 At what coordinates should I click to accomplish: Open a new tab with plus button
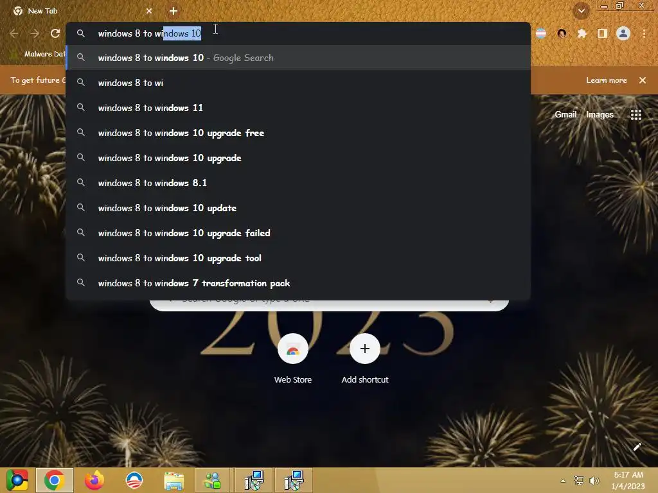point(173,11)
